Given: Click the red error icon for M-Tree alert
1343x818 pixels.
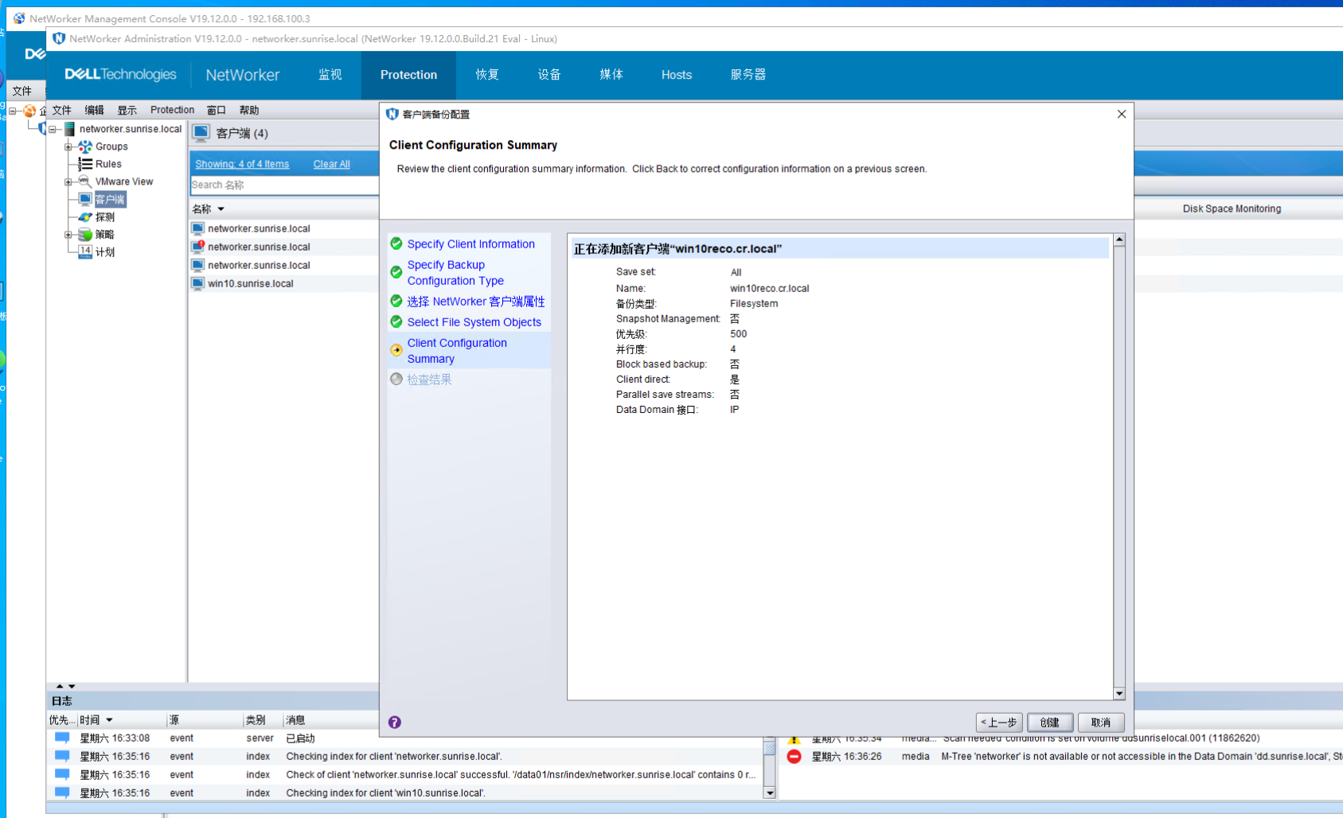Looking at the screenshot, I should click(x=794, y=757).
